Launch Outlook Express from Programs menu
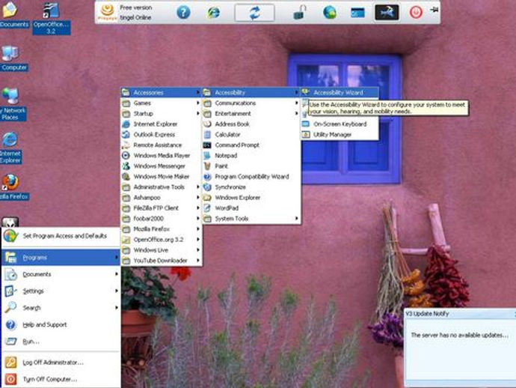This screenshot has width=516, height=388. [x=161, y=135]
